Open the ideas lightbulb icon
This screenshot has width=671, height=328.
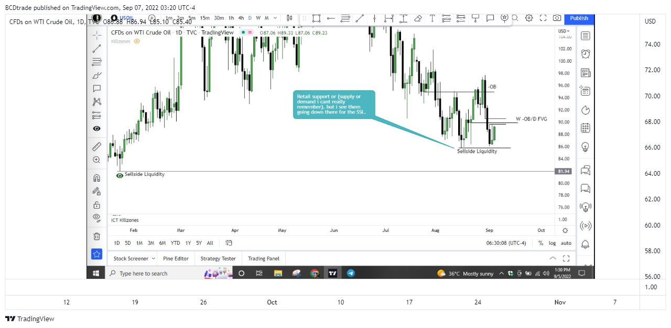pos(586,147)
